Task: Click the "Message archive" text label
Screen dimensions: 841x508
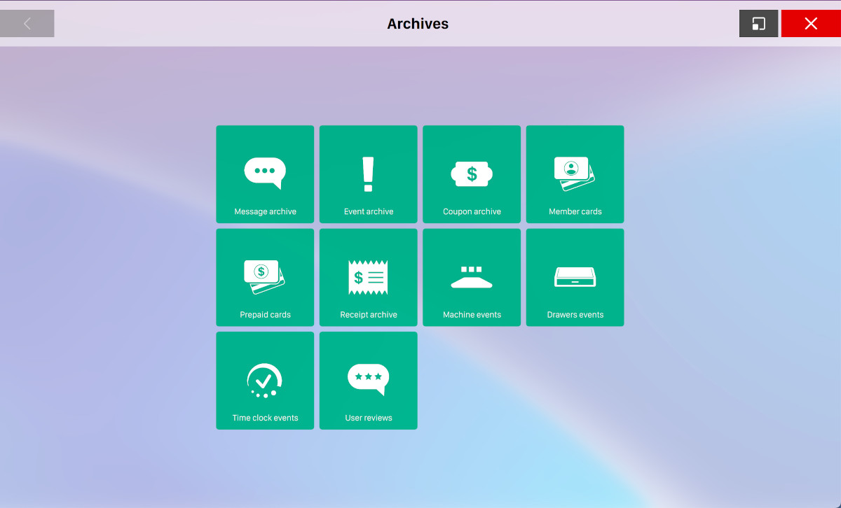Action: [265, 211]
